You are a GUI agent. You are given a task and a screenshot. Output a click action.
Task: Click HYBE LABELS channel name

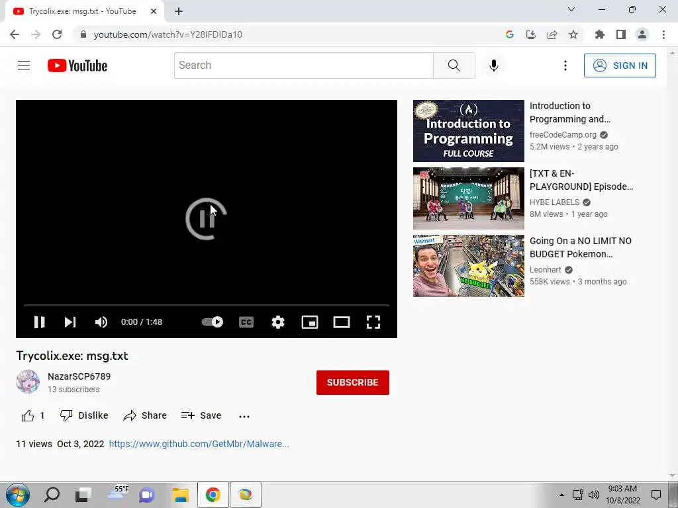[554, 202]
